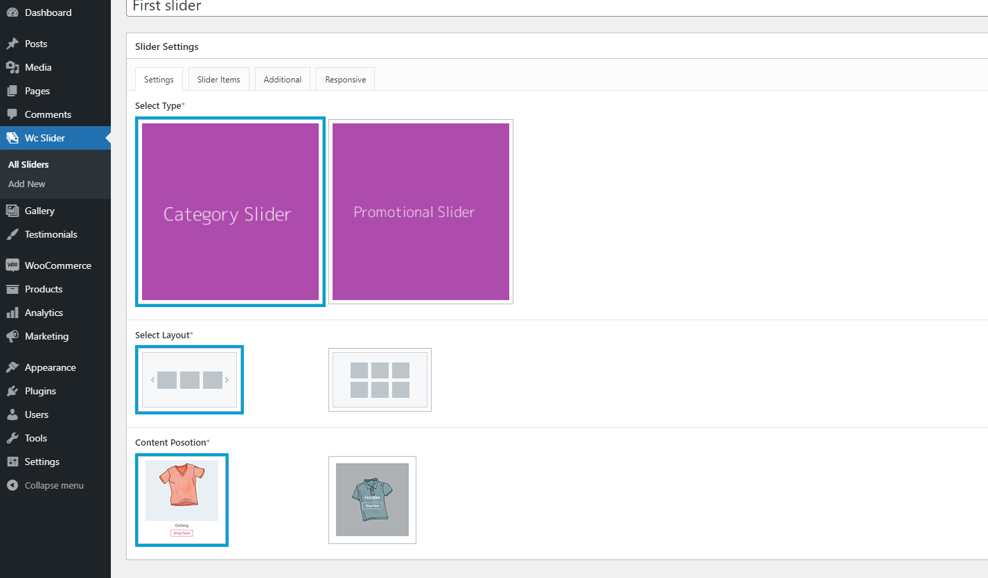Click the Tools wrench icon
Screen dimensions: 988x578
click(x=12, y=438)
